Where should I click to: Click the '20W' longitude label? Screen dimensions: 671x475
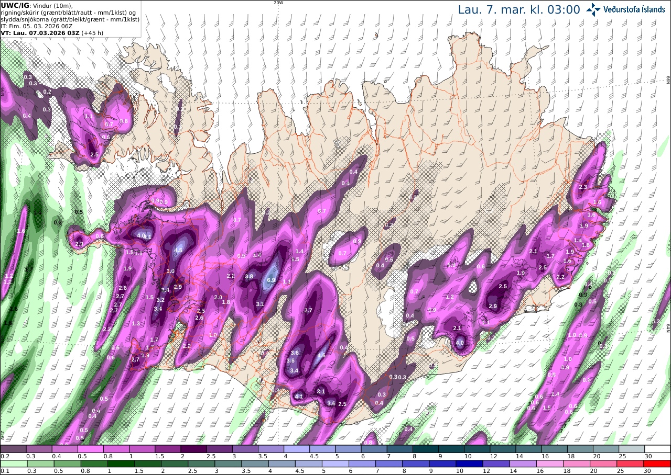point(278,3)
